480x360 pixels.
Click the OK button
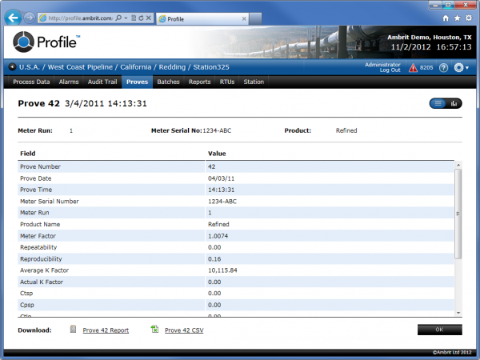pos(439,330)
